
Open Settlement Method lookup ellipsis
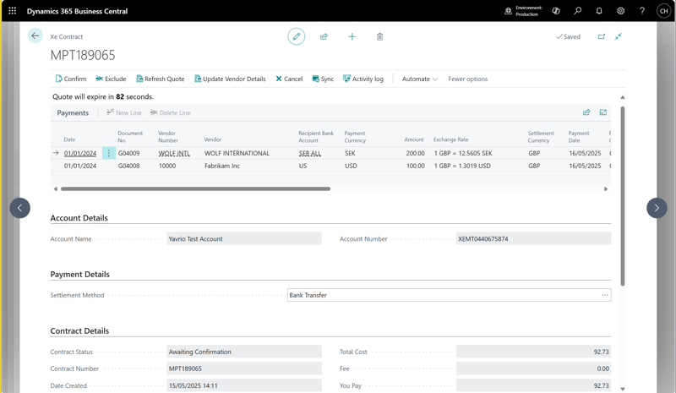[x=604, y=295]
